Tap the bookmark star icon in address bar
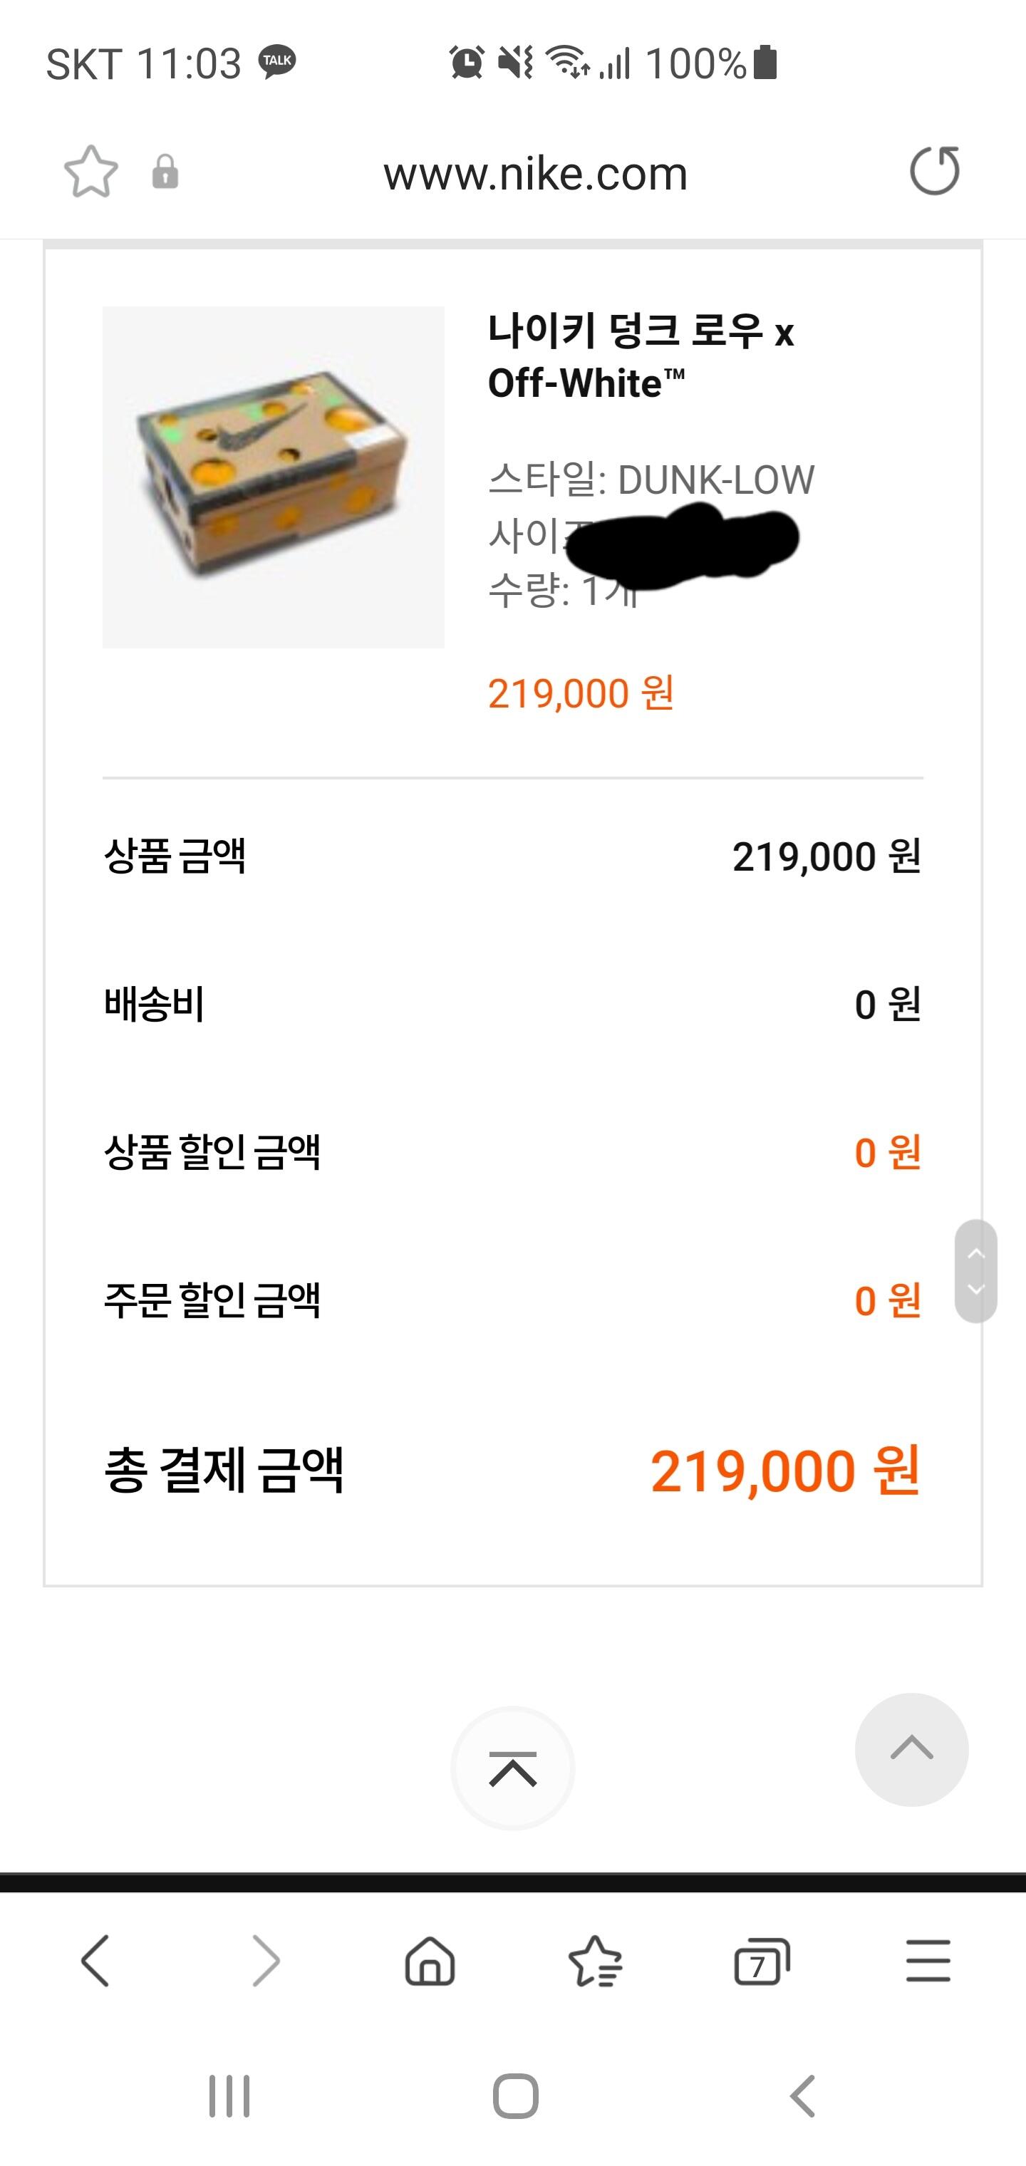Image resolution: width=1026 pixels, height=2166 pixels. (90, 172)
